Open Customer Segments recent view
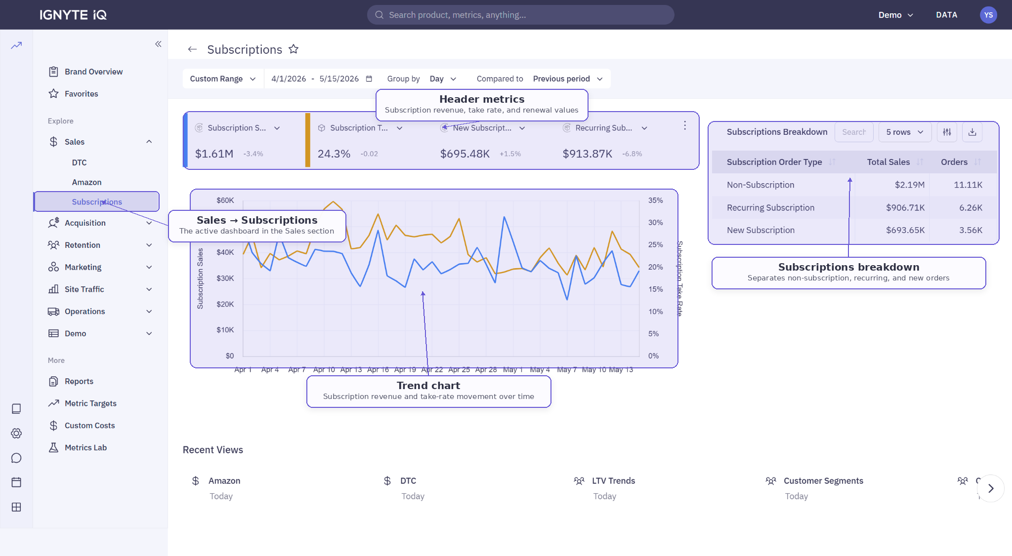The width and height of the screenshot is (1012, 556). tap(815, 488)
